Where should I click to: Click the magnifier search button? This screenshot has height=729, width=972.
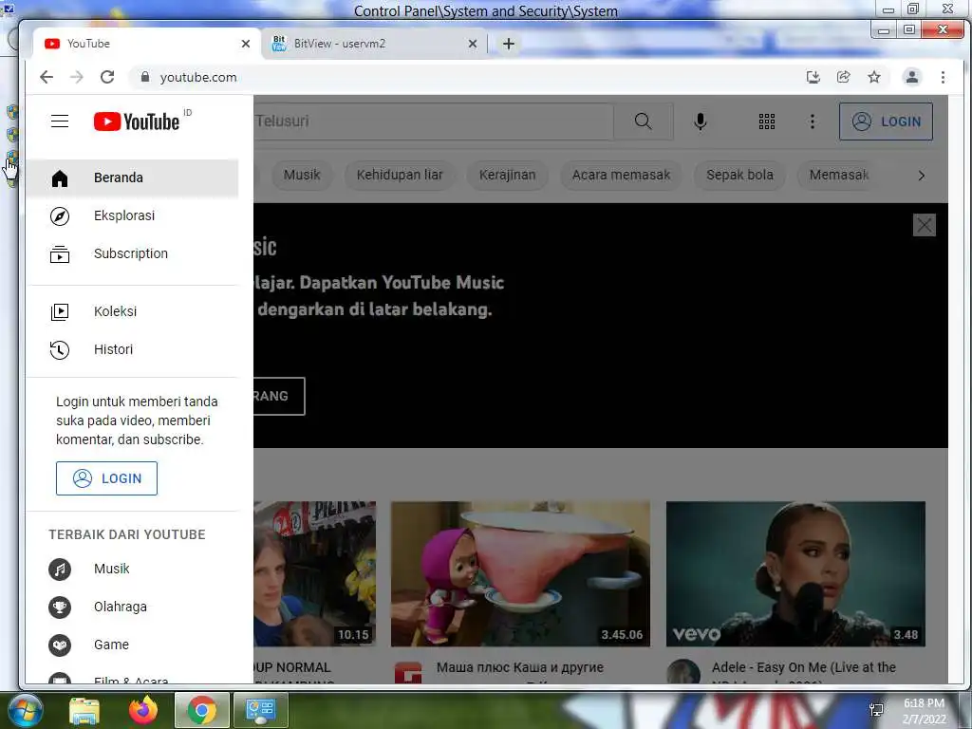tap(644, 121)
